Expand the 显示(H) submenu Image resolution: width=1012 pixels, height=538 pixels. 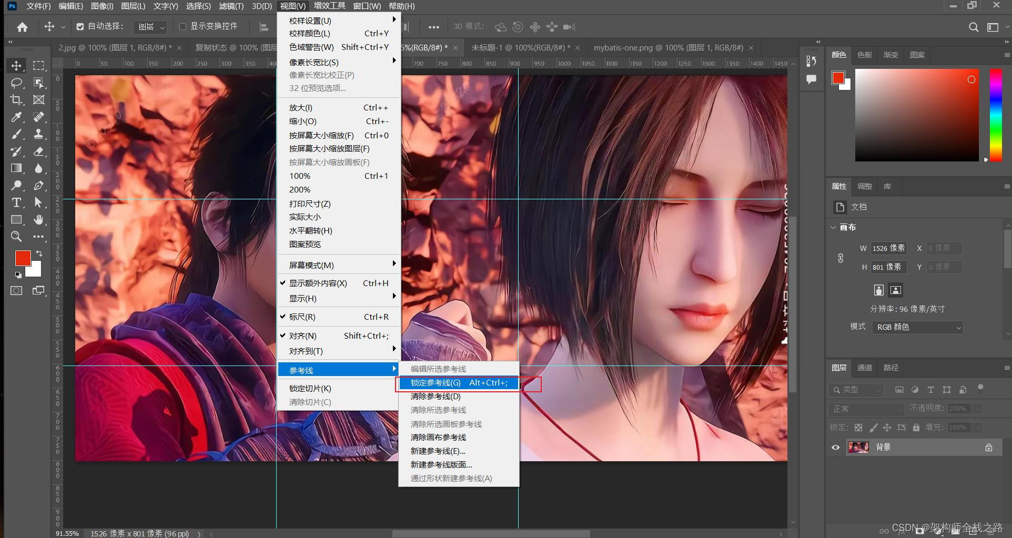(339, 298)
